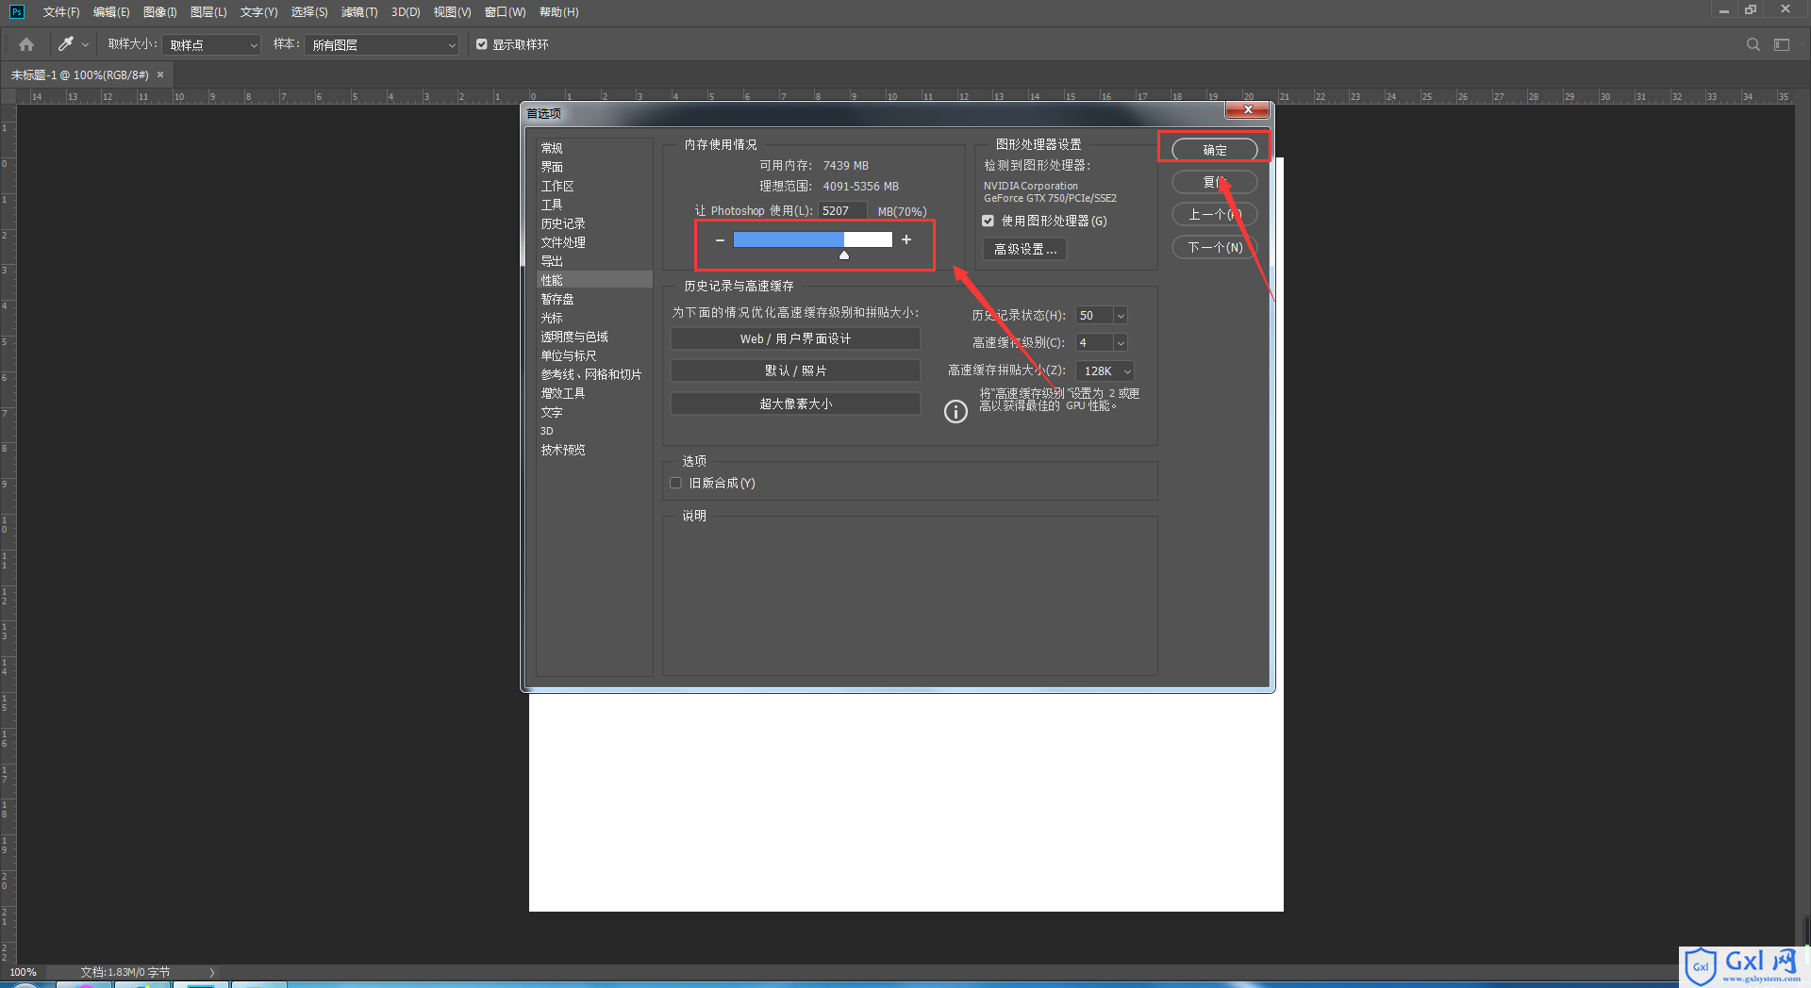Viewport: 1811px width, 988px height.
Task: Enable 旧版合成 checkbox
Action: pyautogui.click(x=675, y=483)
